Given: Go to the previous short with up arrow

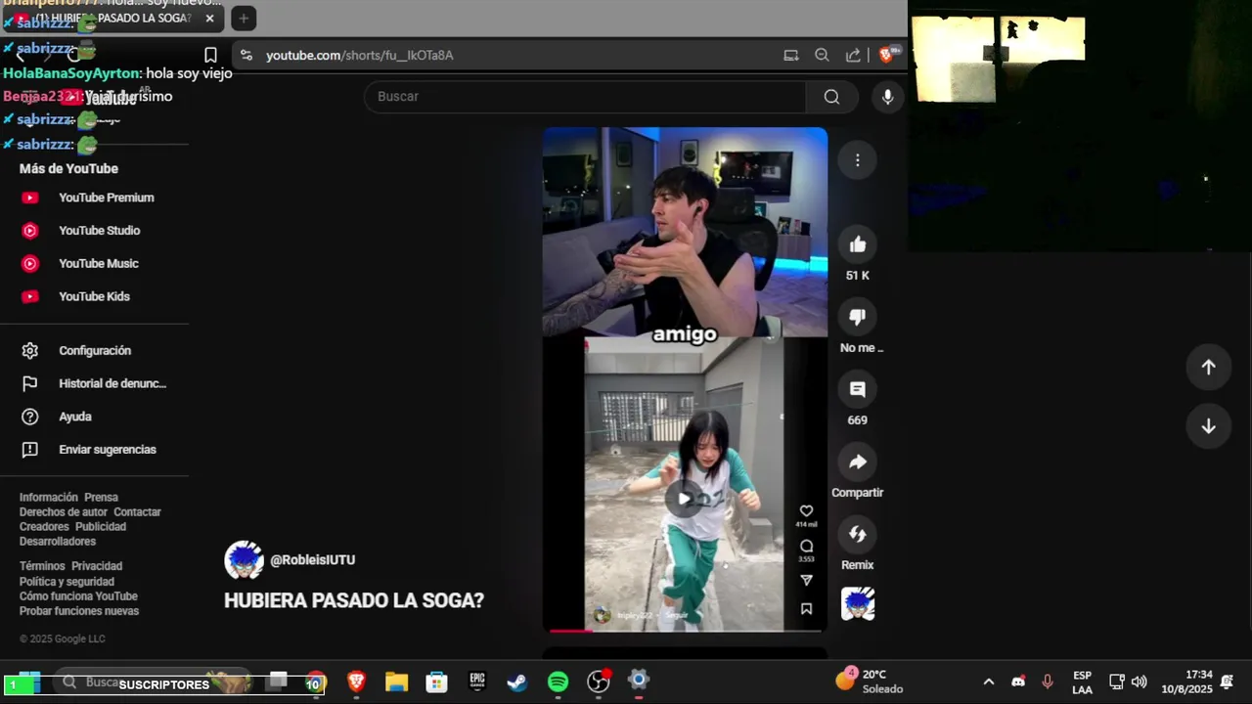Looking at the screenshot, I should (1208, 367).
